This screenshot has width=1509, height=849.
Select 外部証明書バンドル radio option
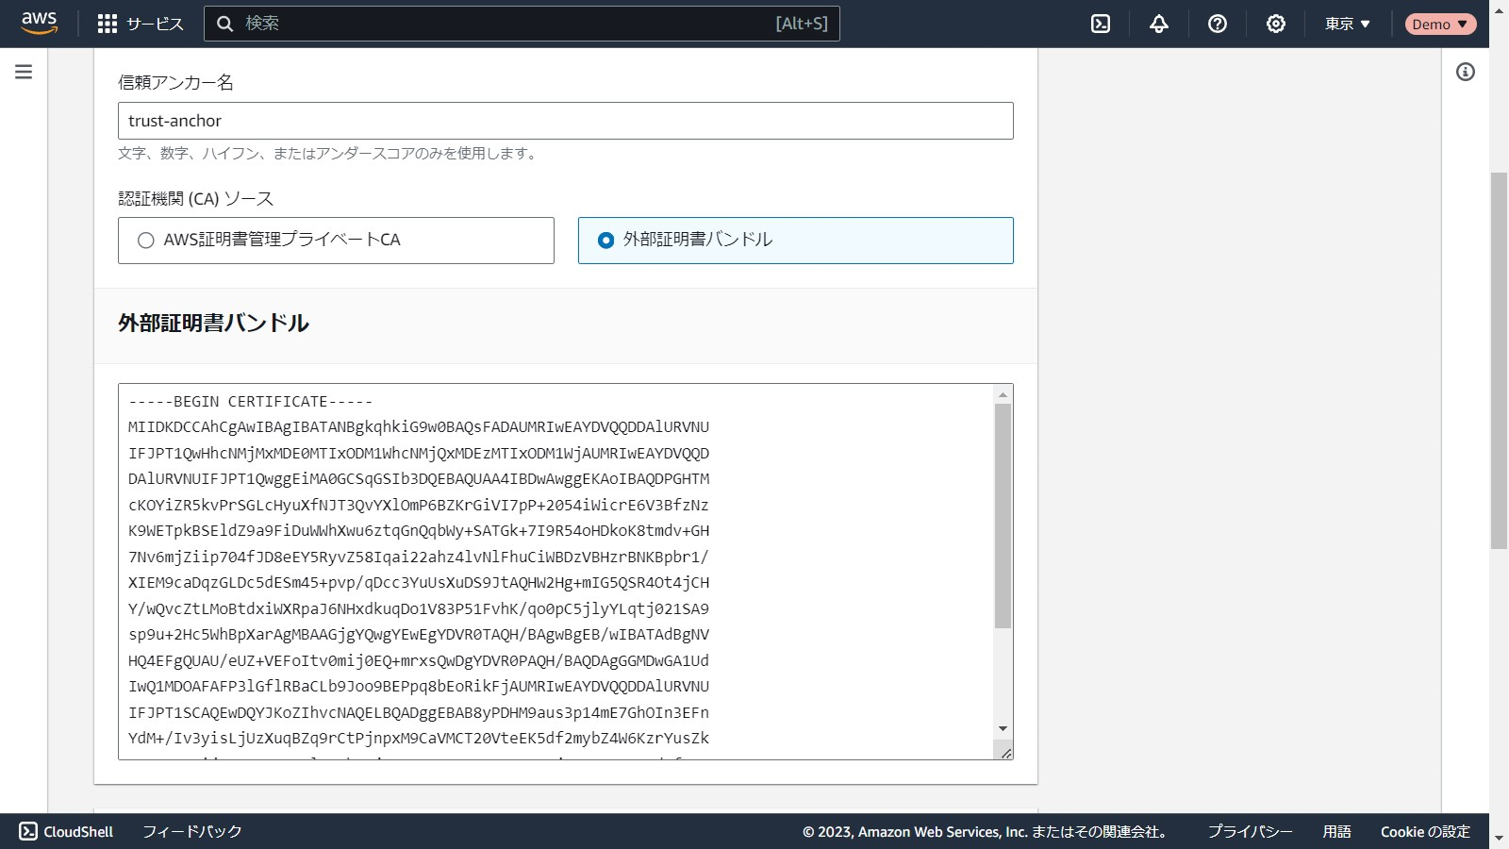tap(605, 241)
